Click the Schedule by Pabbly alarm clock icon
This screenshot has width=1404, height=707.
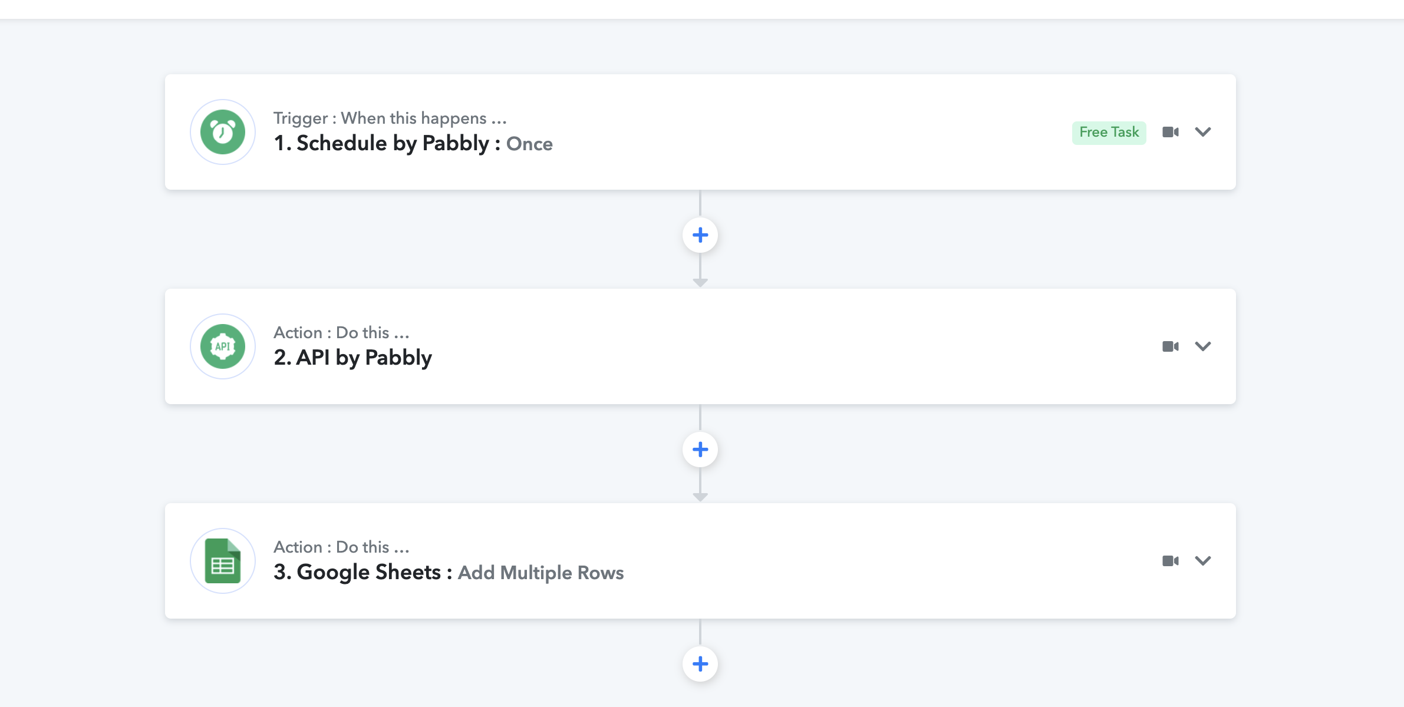(223, 132)
